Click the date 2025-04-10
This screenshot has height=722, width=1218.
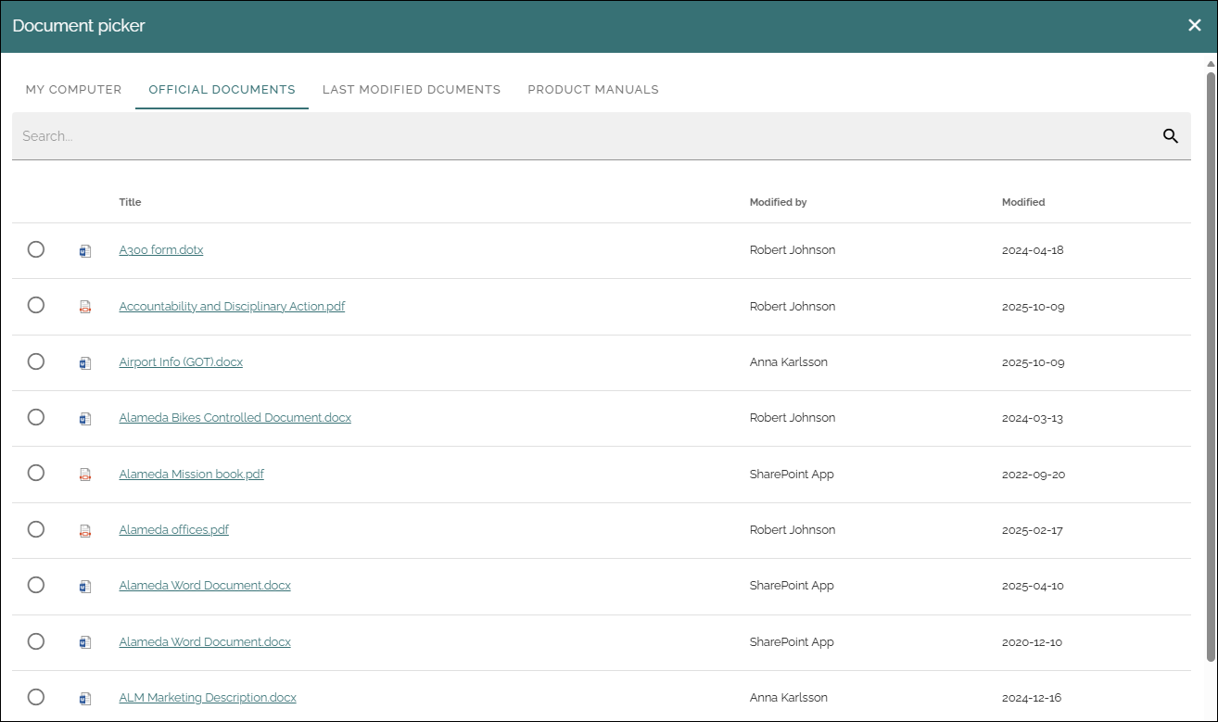[1033, 586]
